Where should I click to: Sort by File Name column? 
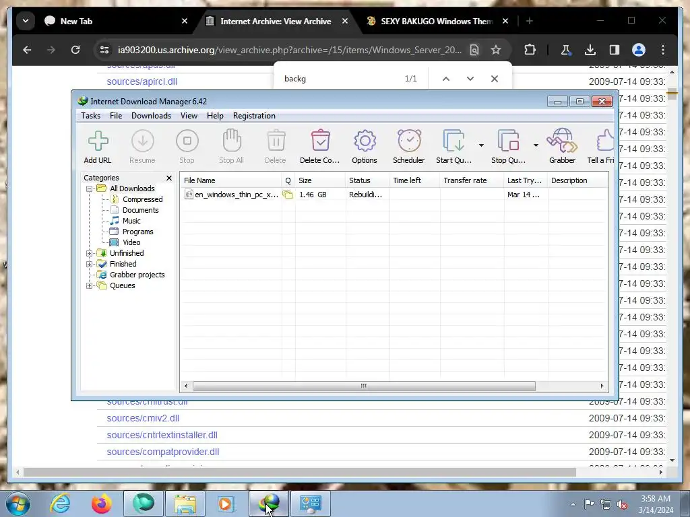(231, 180)
